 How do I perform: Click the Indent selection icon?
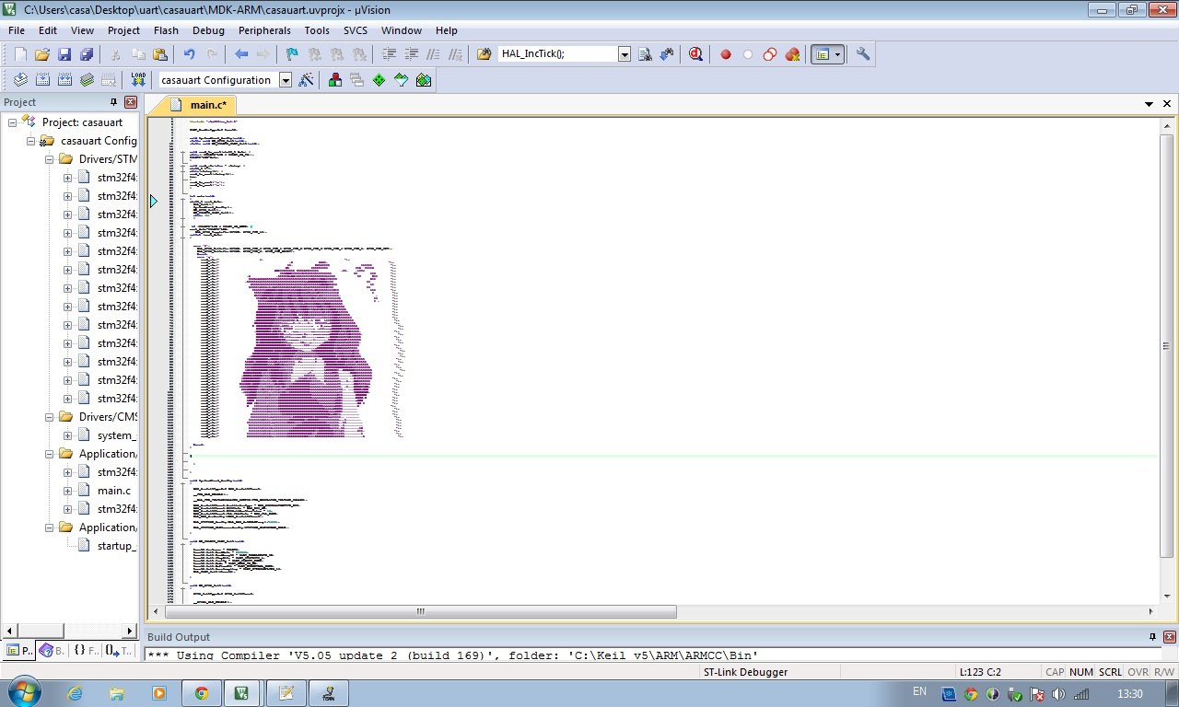coord(389,54)
